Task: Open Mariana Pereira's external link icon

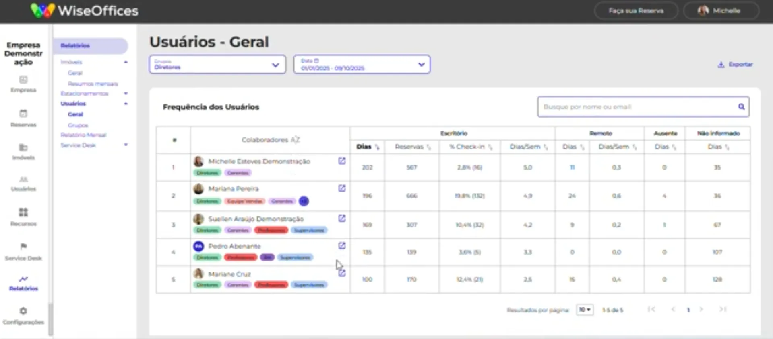Action: pyautogui.click(x=342, y=188)
